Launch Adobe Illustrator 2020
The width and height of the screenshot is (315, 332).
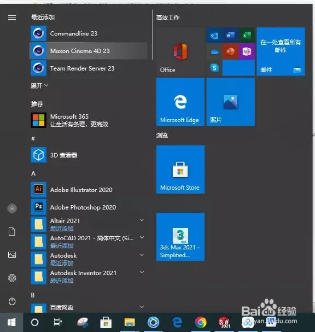click(89, 190)
